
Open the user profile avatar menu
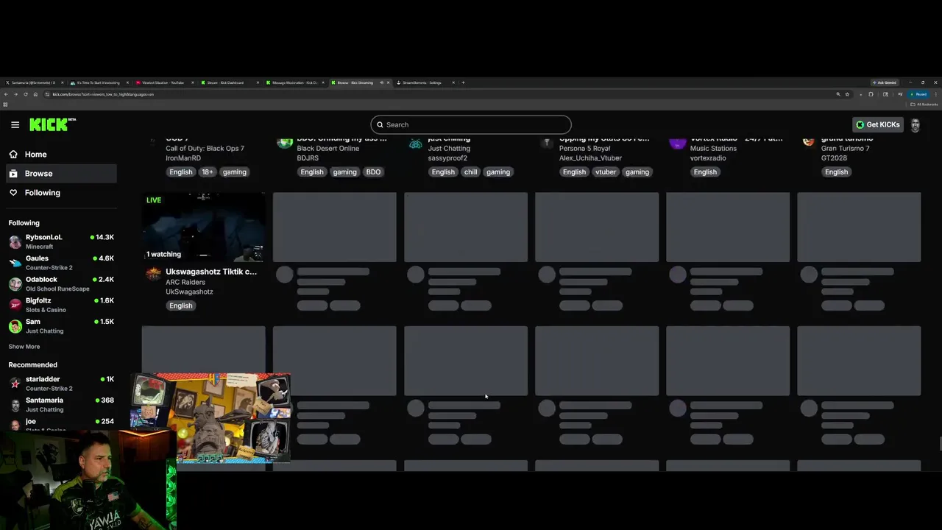916,125
